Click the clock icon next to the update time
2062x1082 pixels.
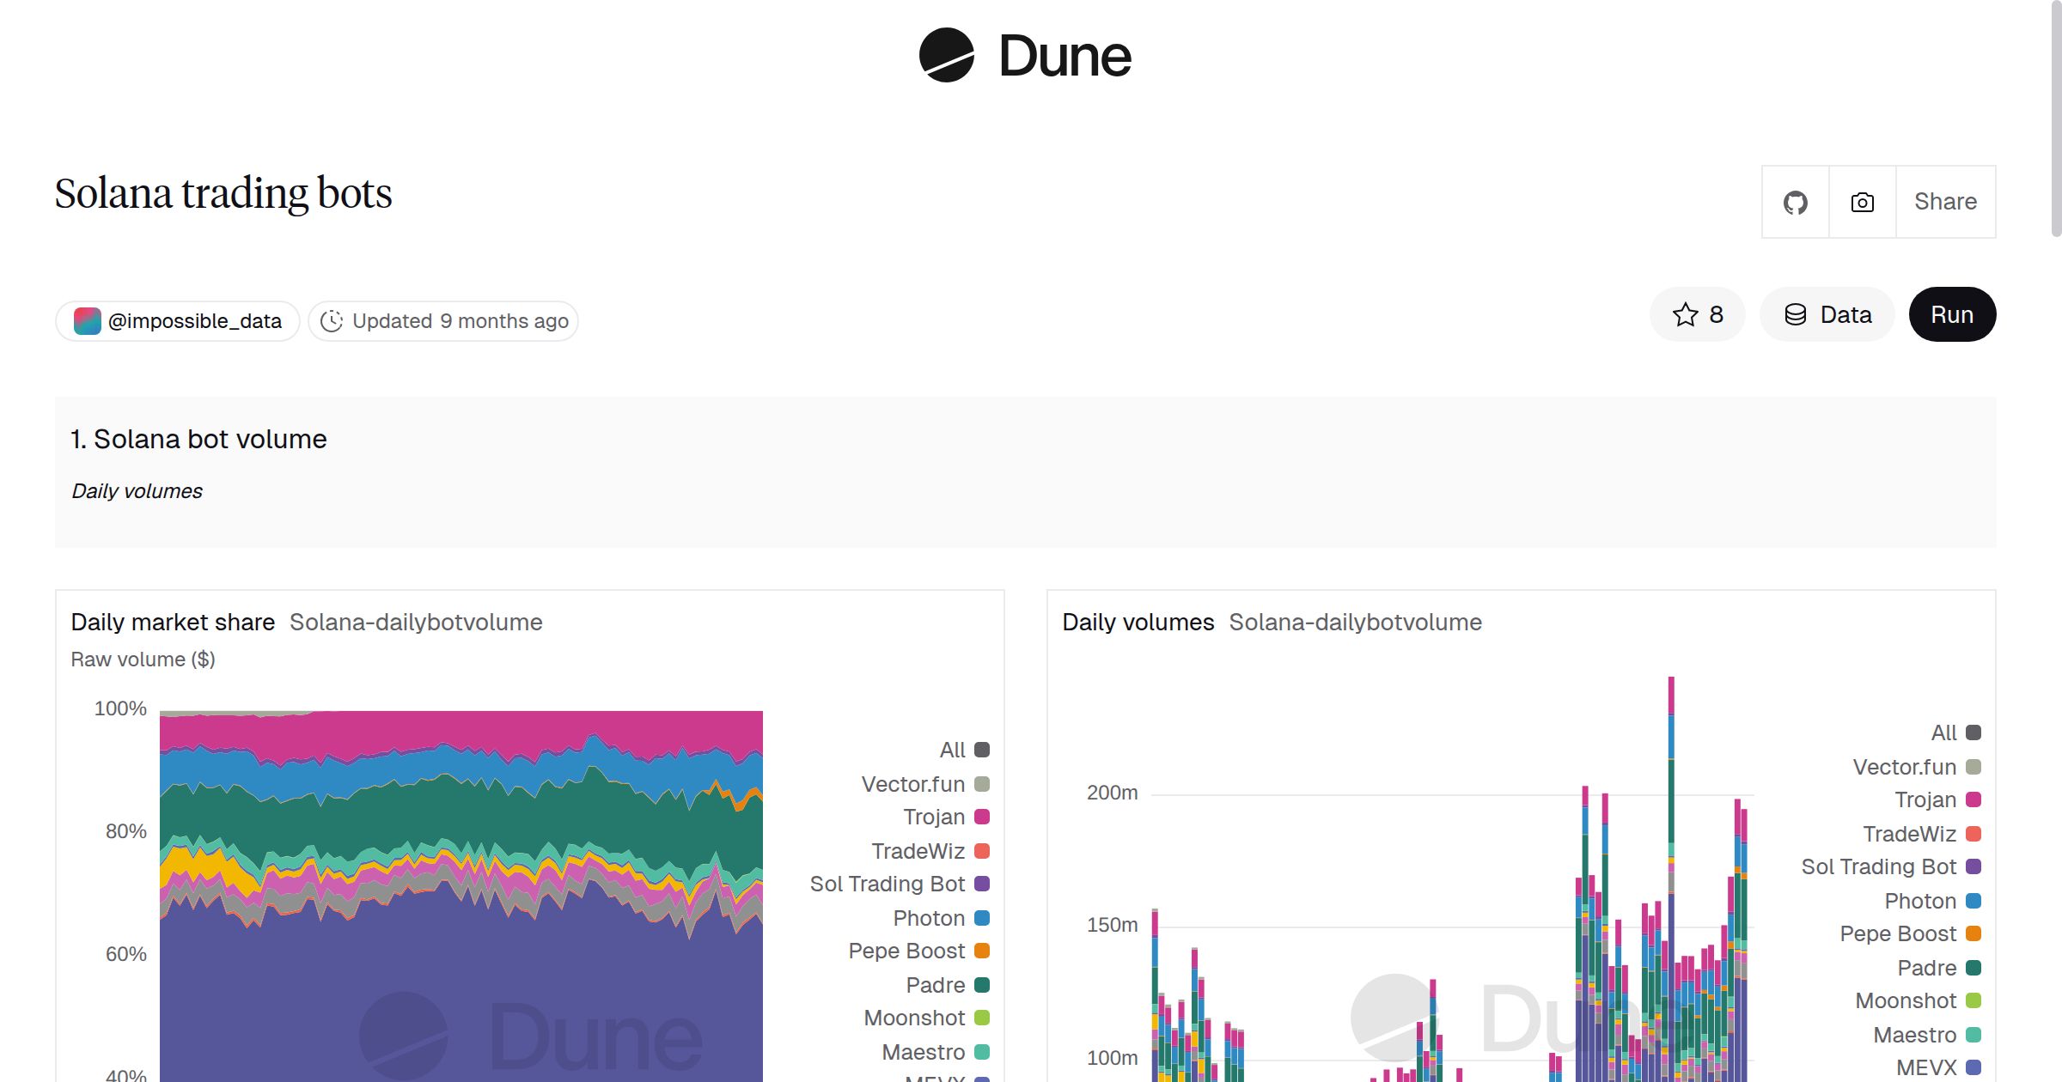pos(332,320)
